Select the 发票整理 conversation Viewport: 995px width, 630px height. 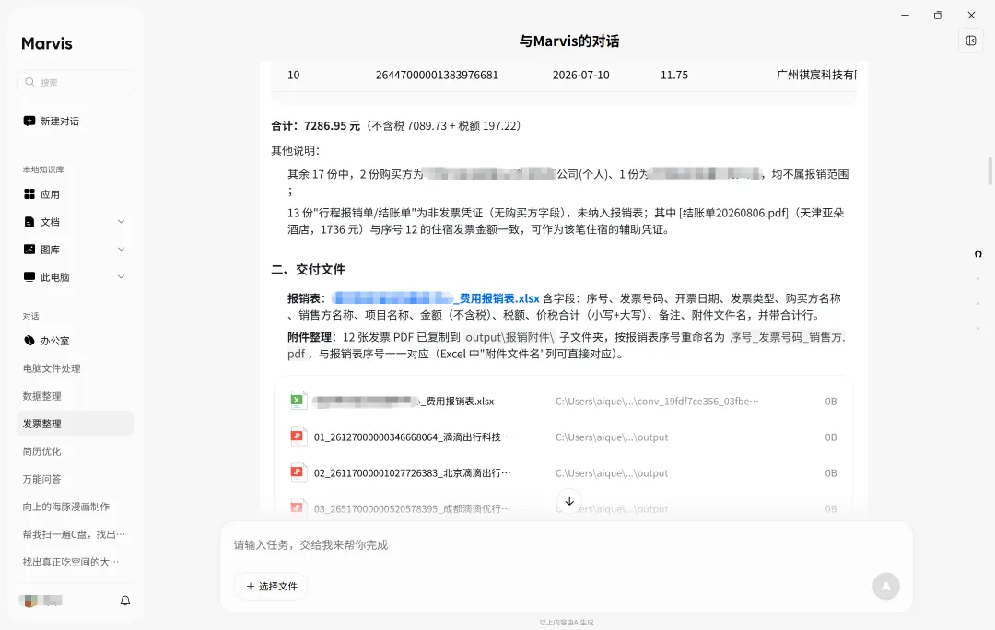(x=75, y=423)
